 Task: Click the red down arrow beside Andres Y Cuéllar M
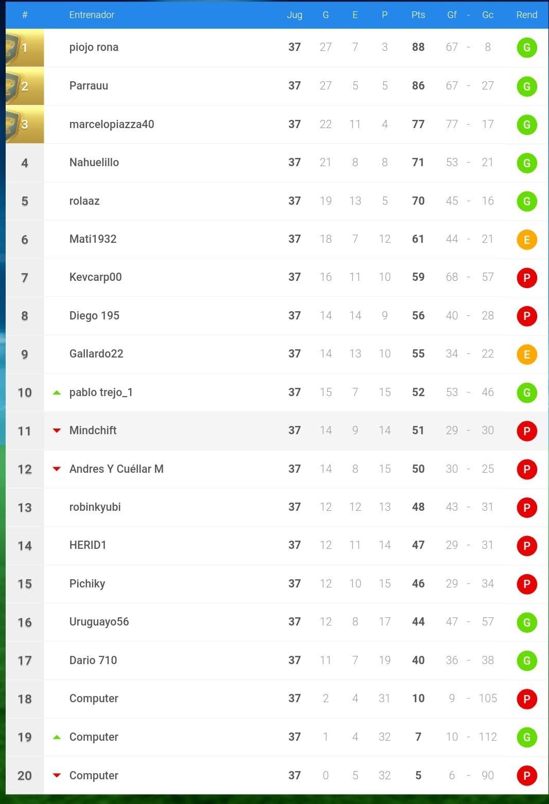pos(57,469)
